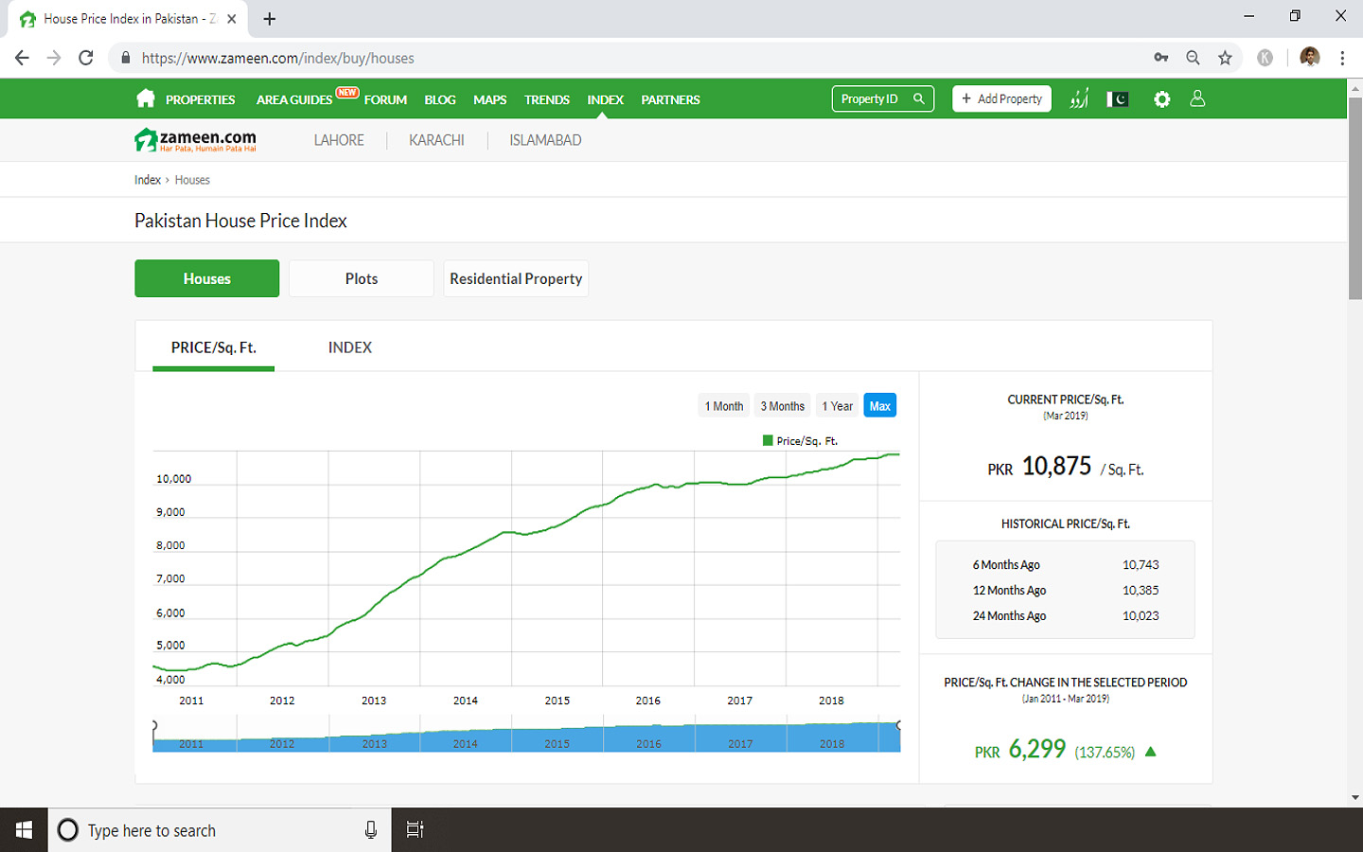Click the Add Property button
Viewport: 1363px width, 852px height.
tap(1001, 98)
